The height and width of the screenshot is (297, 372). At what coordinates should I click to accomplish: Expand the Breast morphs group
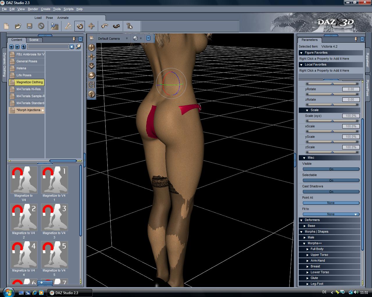pyautogui.click(x=307, y=267)
